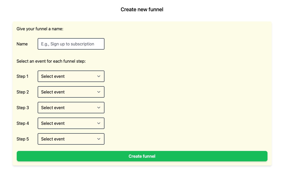
Task: Click the chevron on Step 1 selector
Action: pyautogui.click(x=99, y=76)
